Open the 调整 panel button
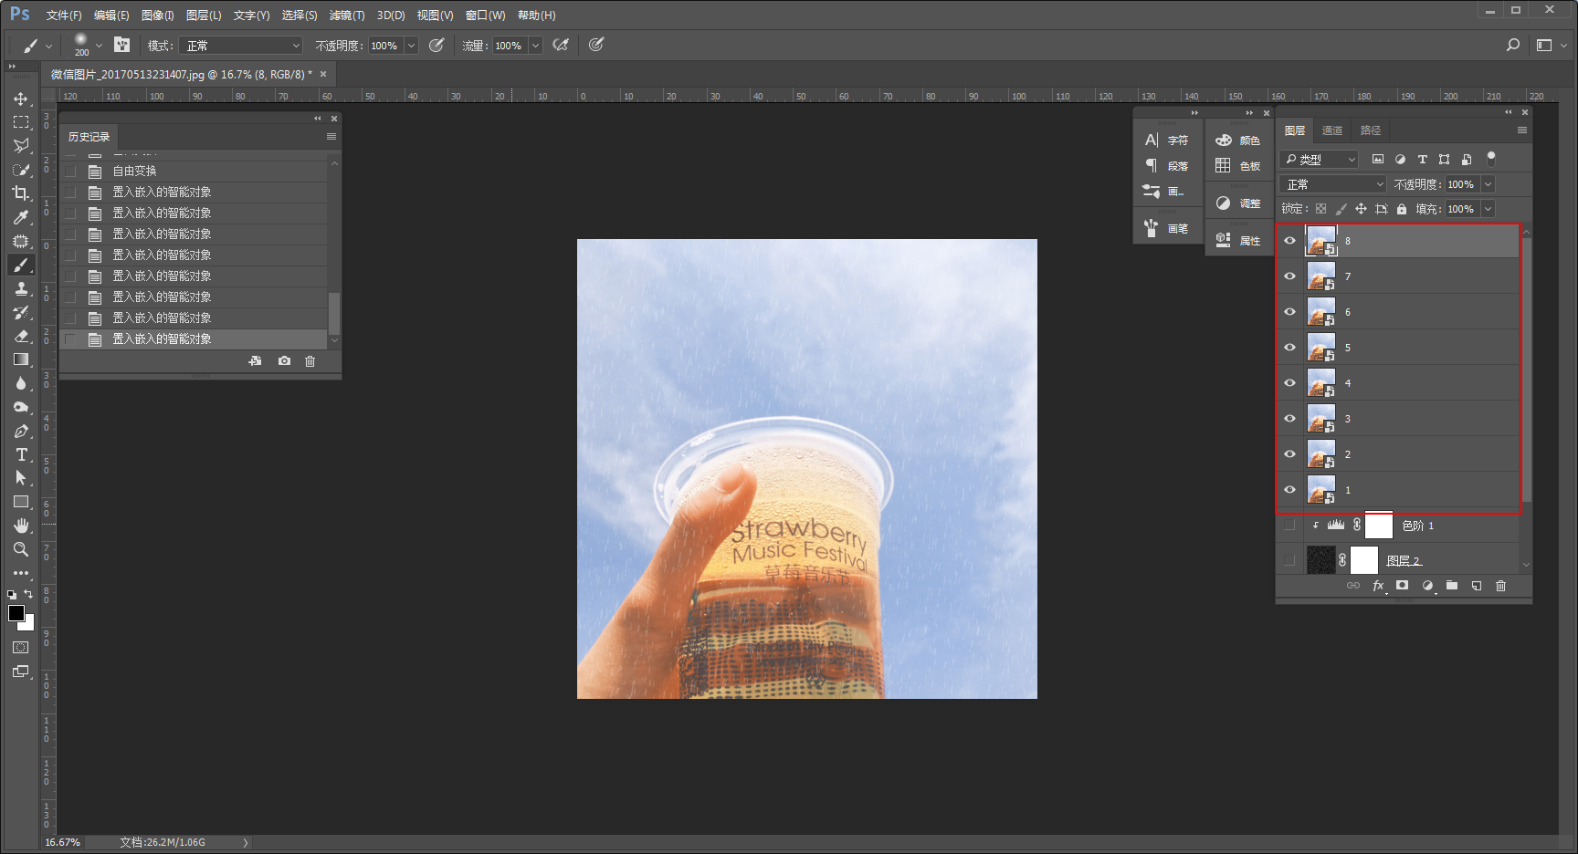Image resolution: width=1578 pixels, height=854 pixels. pos(1238,203)
